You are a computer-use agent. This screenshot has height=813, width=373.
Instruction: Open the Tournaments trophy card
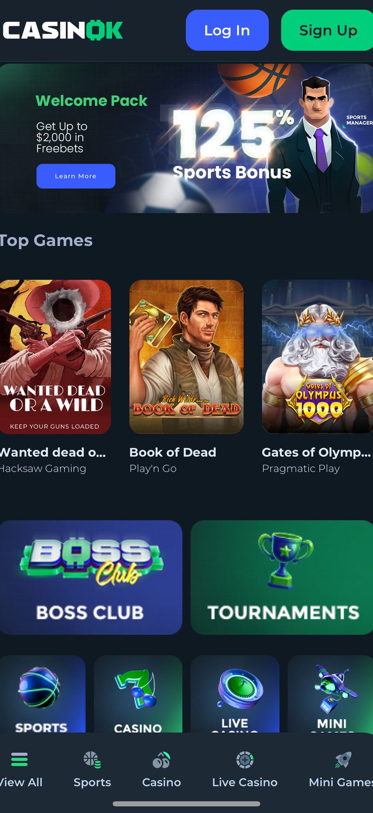[x=282, y=577]
